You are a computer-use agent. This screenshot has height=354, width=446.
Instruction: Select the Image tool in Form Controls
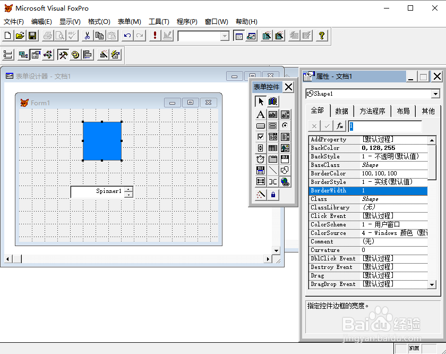pos(285,148)
